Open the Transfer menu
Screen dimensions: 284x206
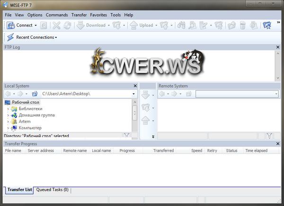point(79,15)
